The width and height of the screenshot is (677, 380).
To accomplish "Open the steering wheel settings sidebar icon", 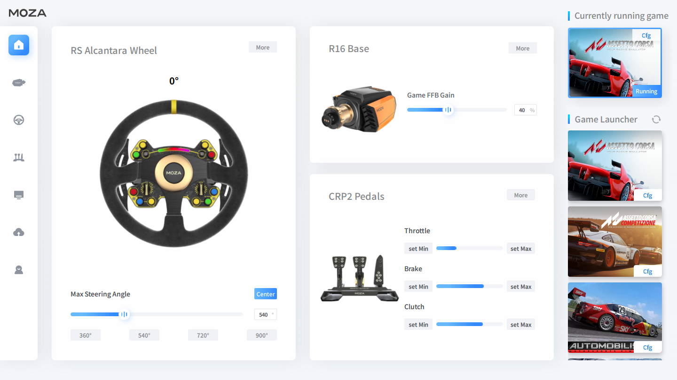I will (19, 120).
